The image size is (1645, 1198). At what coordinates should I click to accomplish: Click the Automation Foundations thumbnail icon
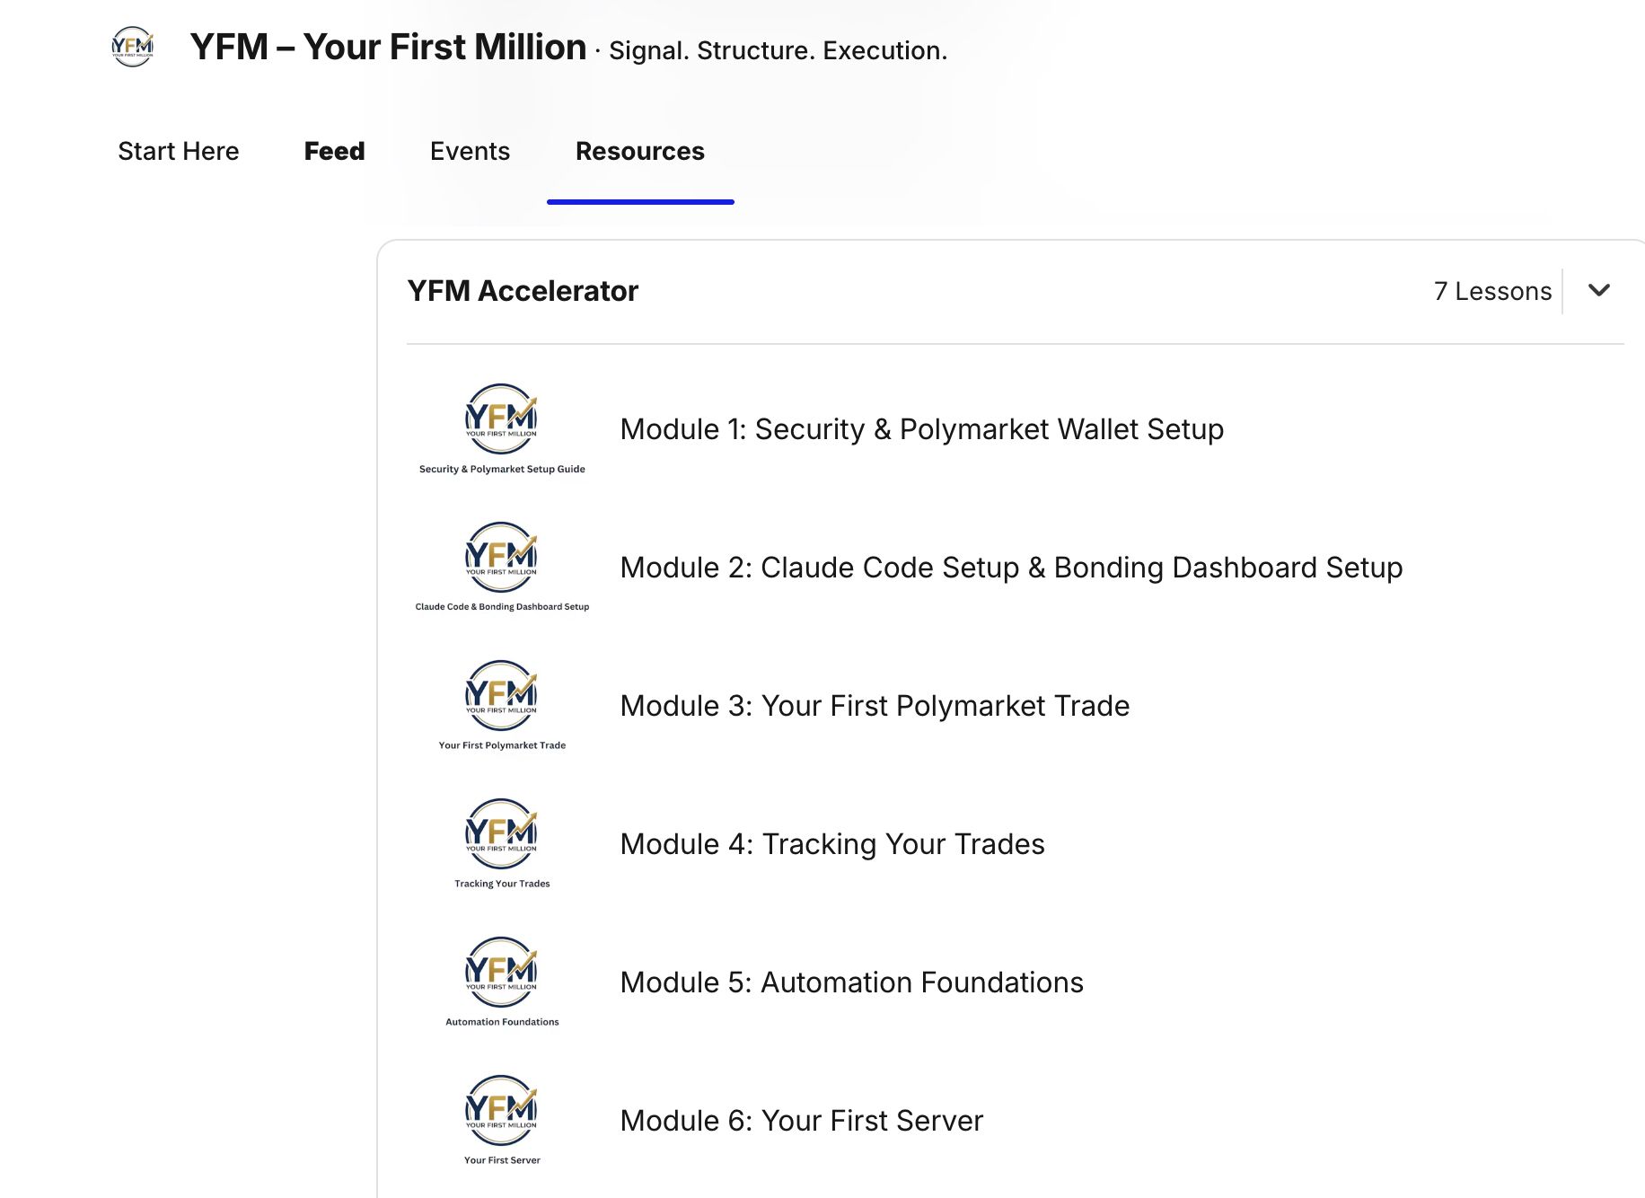(502, 982)
